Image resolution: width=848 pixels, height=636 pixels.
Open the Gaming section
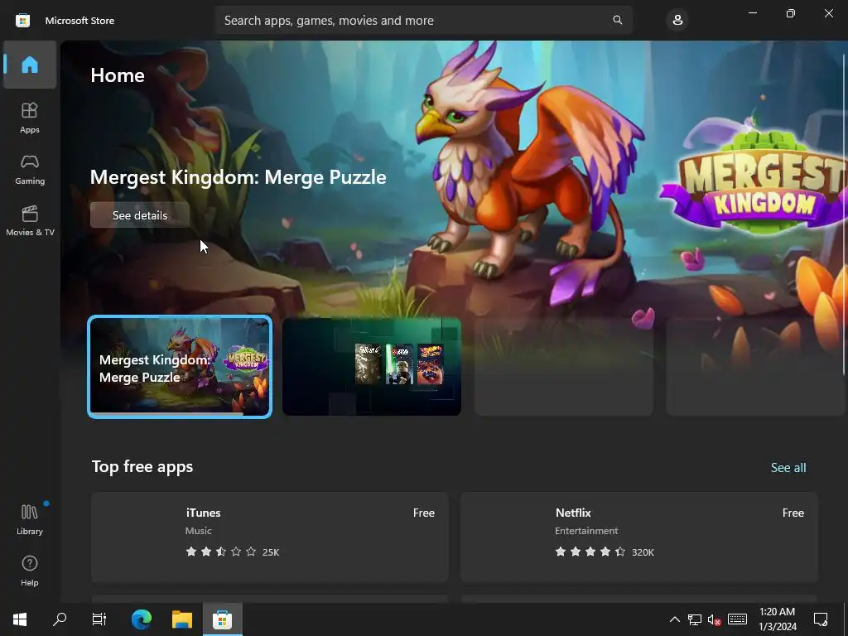(30, 169)
